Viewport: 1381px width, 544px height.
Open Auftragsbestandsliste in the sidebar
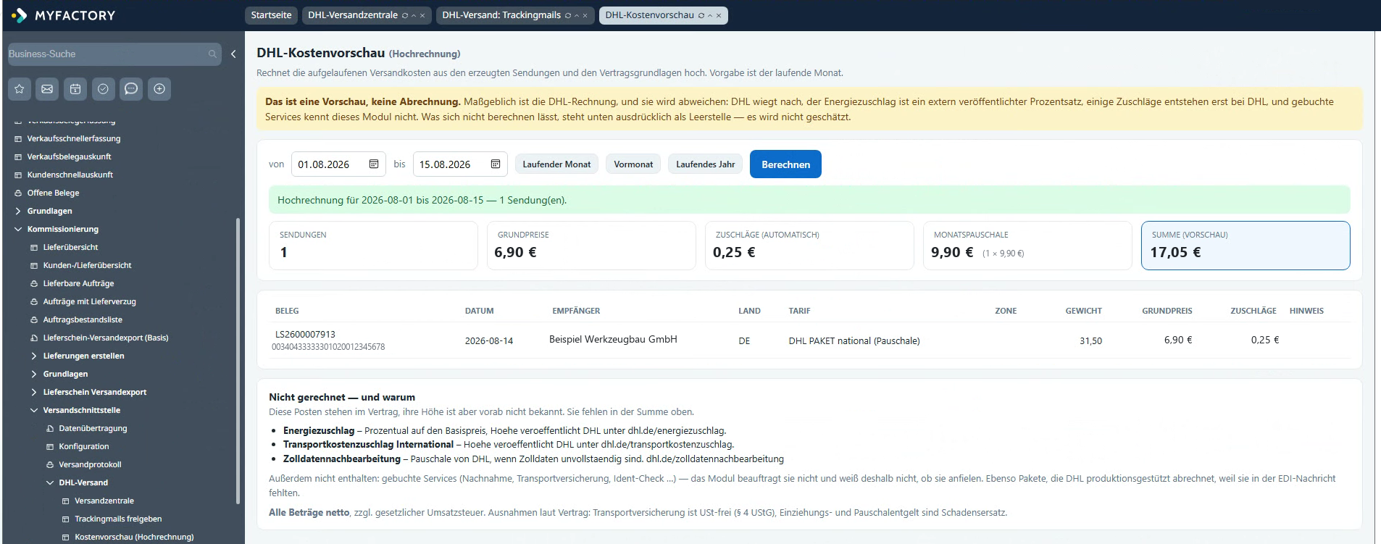tap(83, 319)
